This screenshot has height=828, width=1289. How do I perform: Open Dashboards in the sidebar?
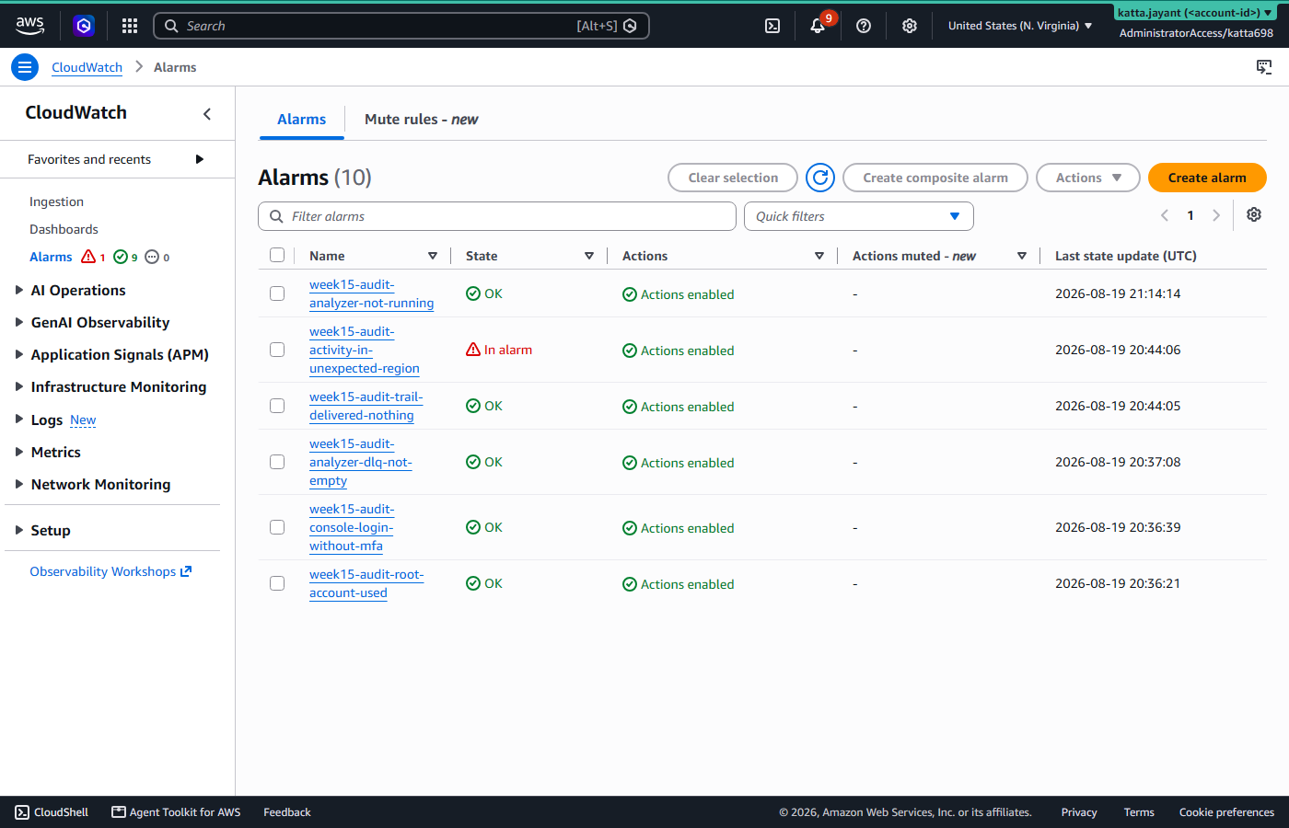(64, 229)
